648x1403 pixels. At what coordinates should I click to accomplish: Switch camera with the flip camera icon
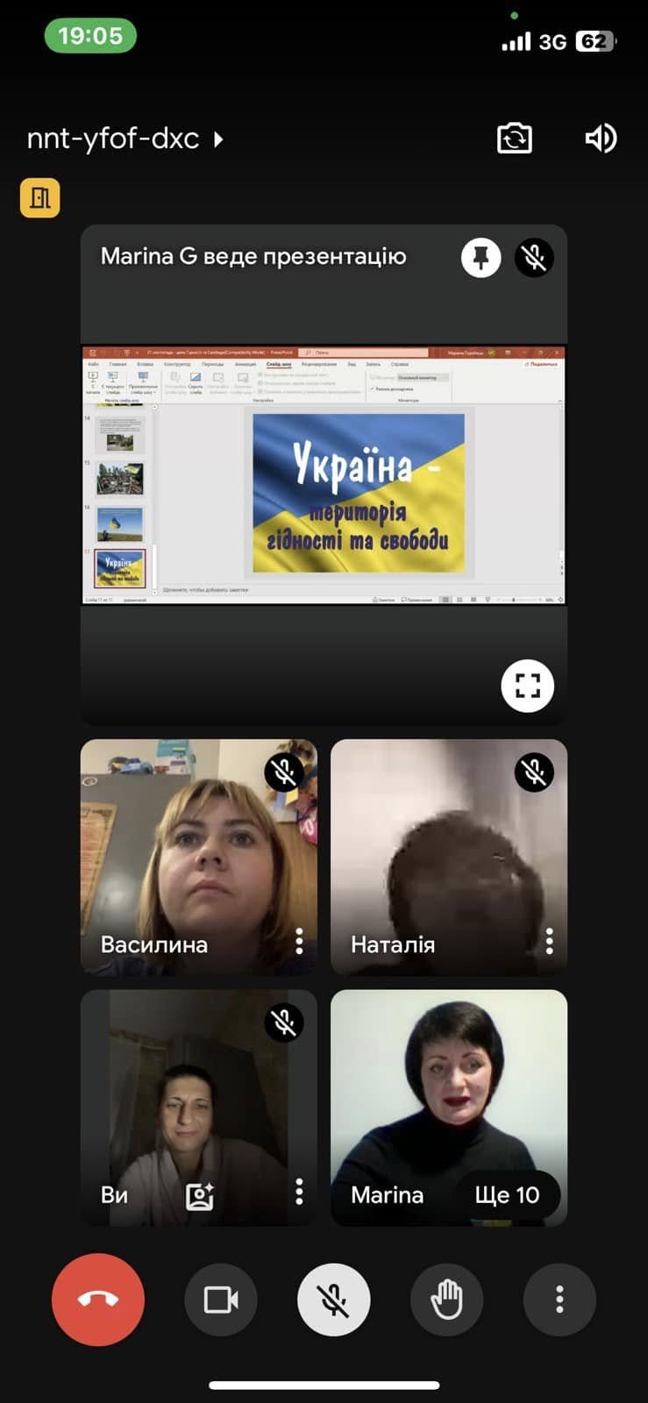[x=514, y=139]
